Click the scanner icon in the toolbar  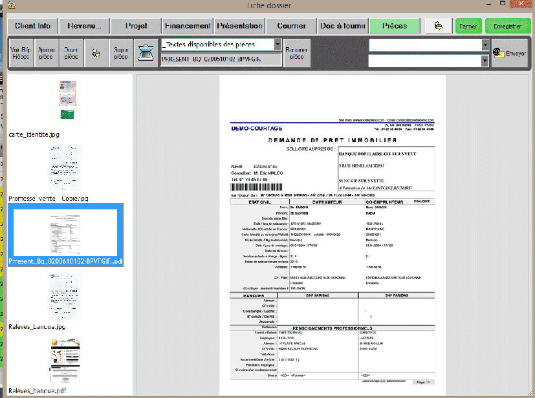144,52
